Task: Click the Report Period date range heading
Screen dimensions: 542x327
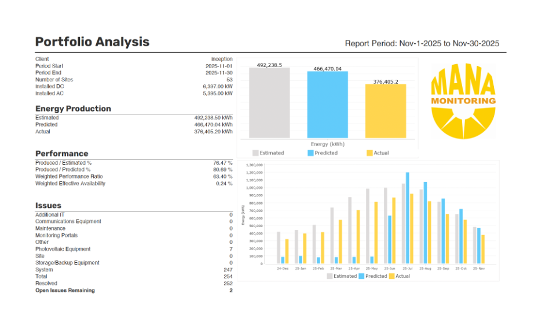Action: tap(422, 43)
